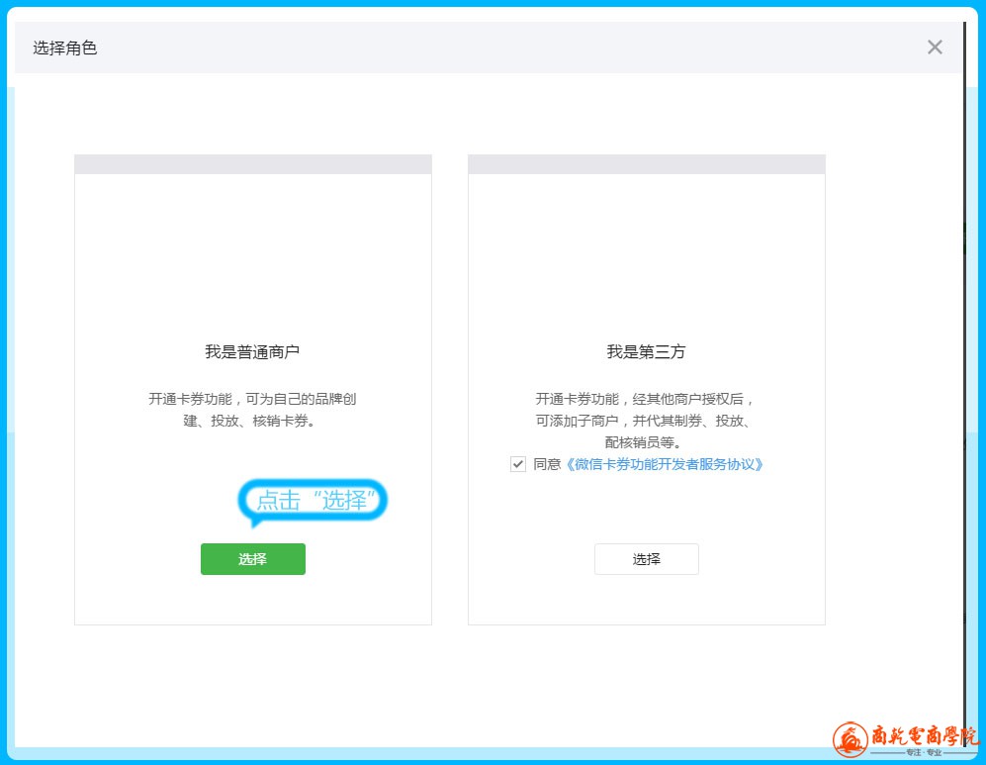Open 微信卡券功能开发者服务协议 link

coord(664,464)
